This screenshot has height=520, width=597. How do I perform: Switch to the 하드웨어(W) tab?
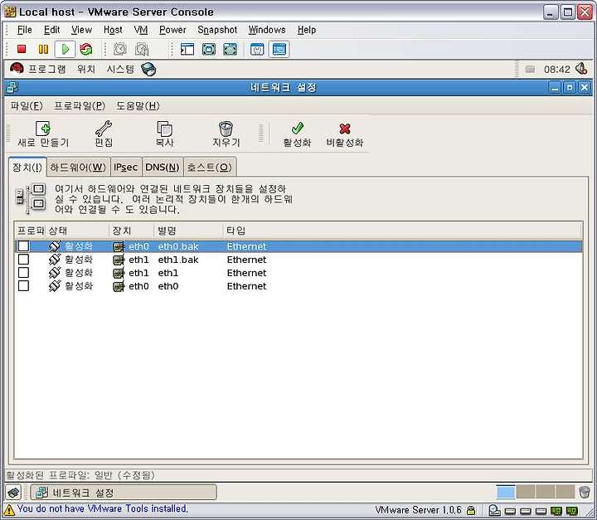point(78,168)
